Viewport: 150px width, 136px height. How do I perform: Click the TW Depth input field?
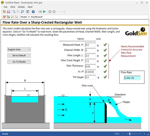[91, 77]
